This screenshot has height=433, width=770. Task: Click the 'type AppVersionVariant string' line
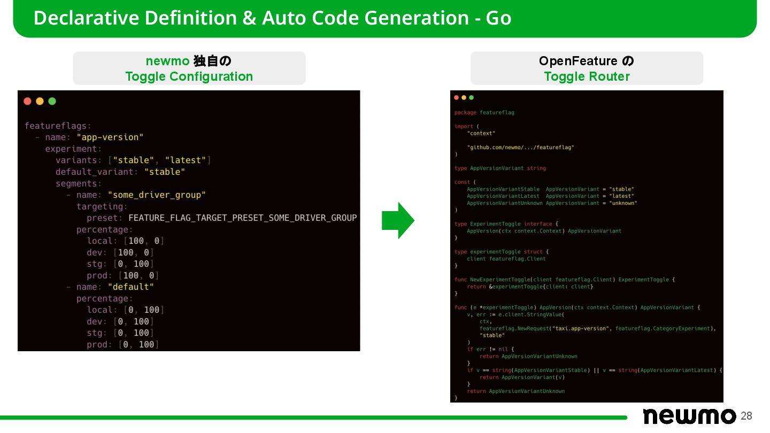point(500,168)
